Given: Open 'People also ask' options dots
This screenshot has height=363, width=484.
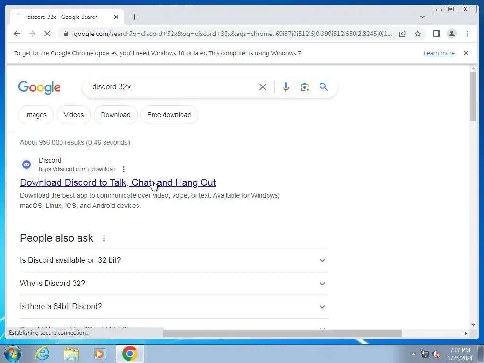Looking at the screenshot, I should click(104, 238).
